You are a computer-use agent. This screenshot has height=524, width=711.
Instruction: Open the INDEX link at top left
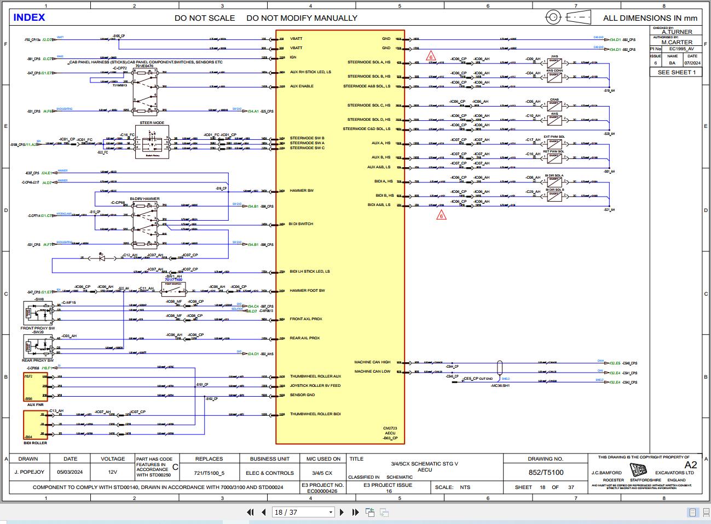click(x=29, y=17)
